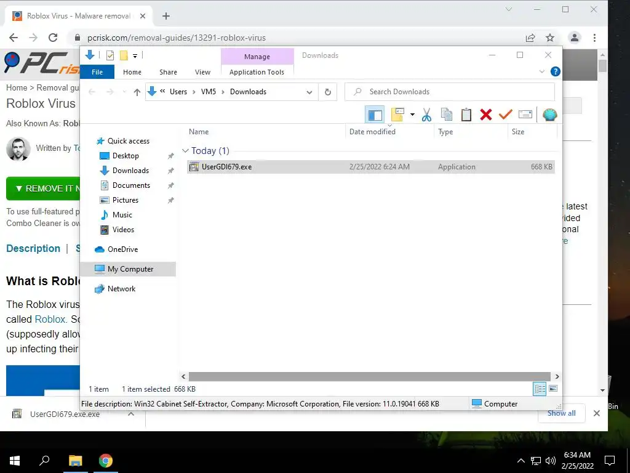
Task: Click the Rename icon in the Explorer toolbar
Action: pos(525,115)
